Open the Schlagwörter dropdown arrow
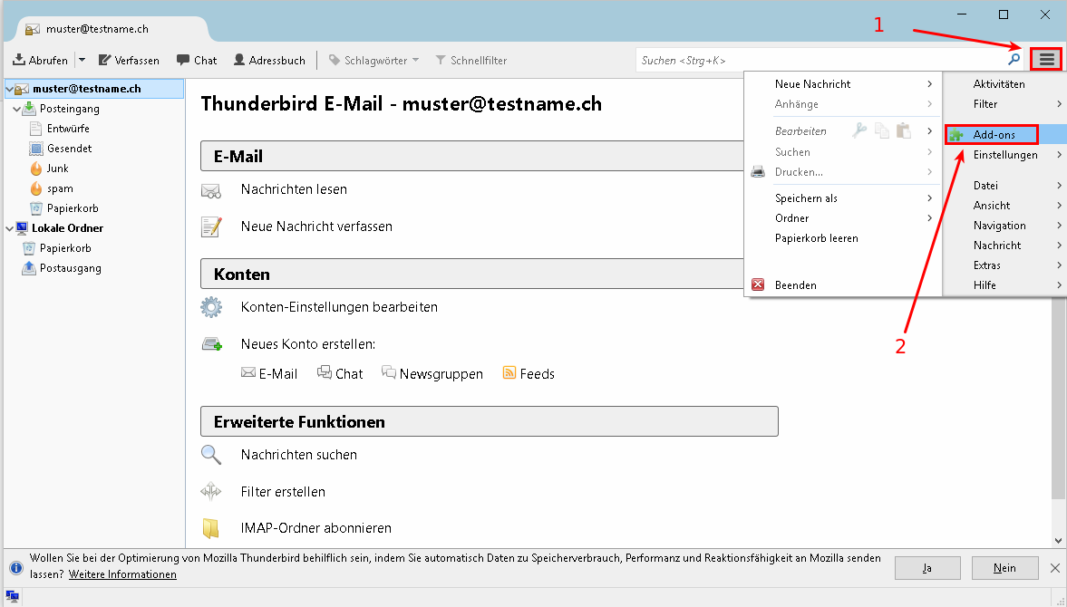 pyautogui.click(x=416, y=60)
